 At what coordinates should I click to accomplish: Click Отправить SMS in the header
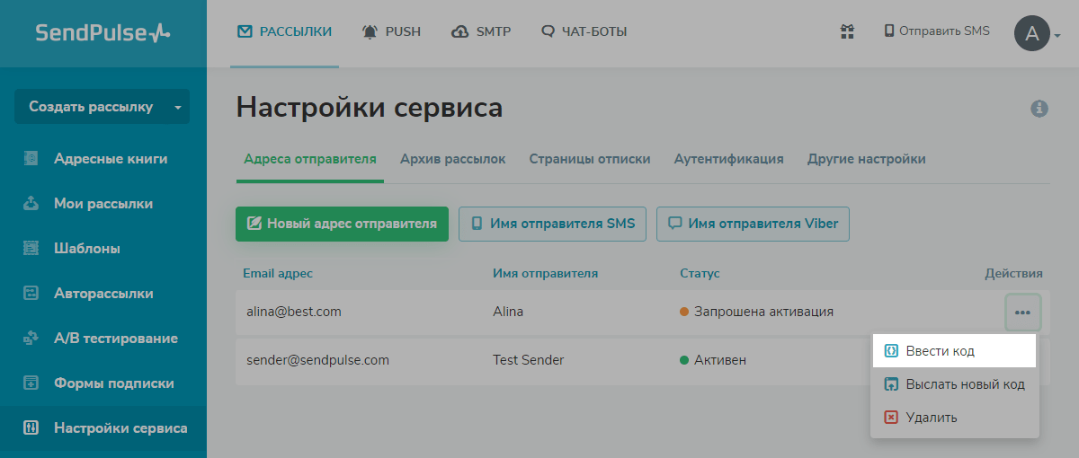[937, 31]
